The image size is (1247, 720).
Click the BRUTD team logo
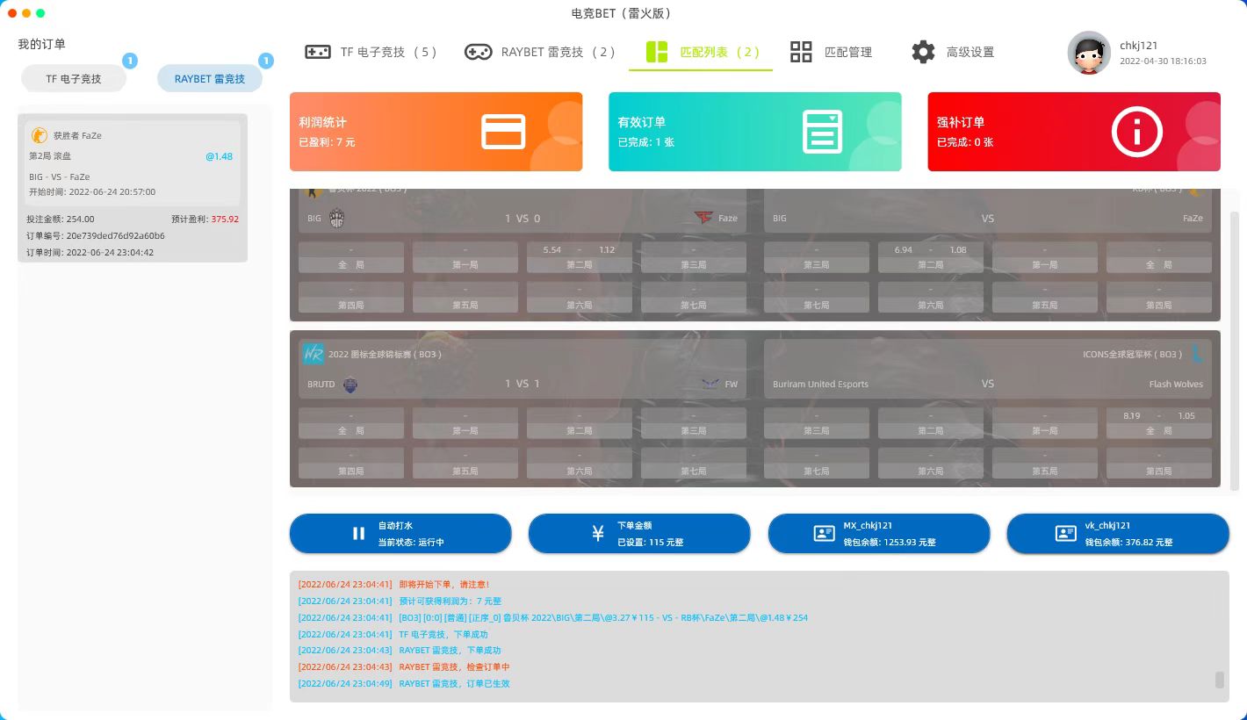pyautogui.click(x=350, y=384)
